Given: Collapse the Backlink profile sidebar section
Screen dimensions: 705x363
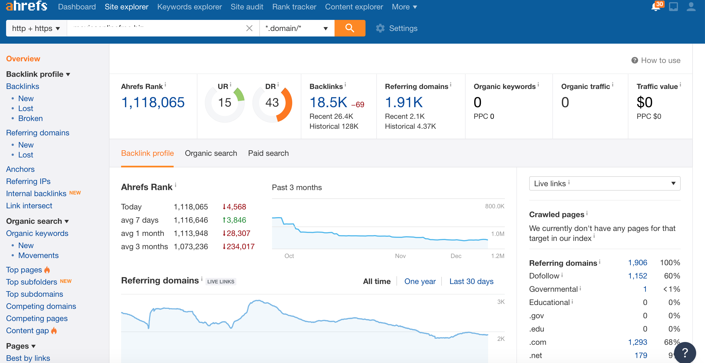Looking at the screenshot, I should (38, 74).
